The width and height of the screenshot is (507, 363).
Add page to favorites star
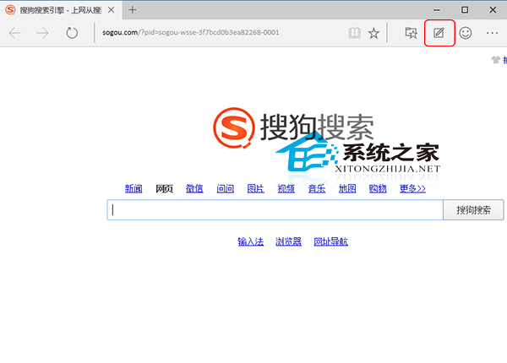coord(373,33)
